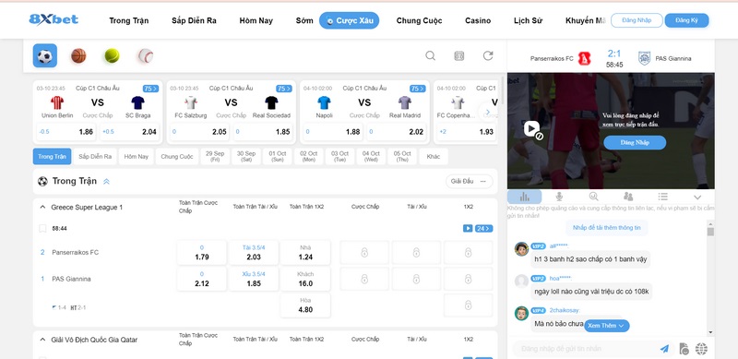Open 75 markets badge on Union Berlin card
This screenshot has width=738, height=359.
[x=150, y=89]
